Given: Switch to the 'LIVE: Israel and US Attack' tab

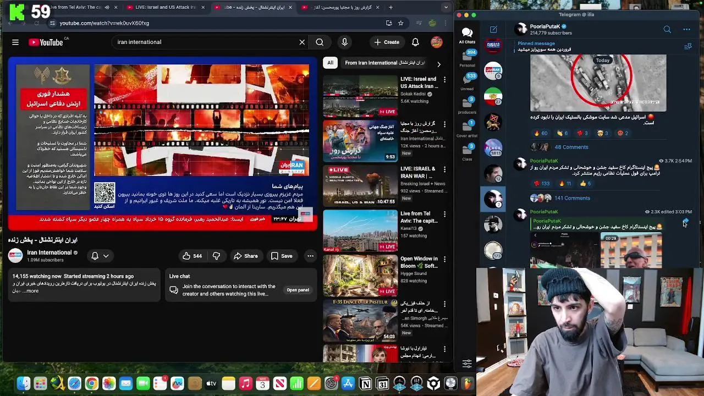Looking at the screenshot, I should tap(165, 7).
